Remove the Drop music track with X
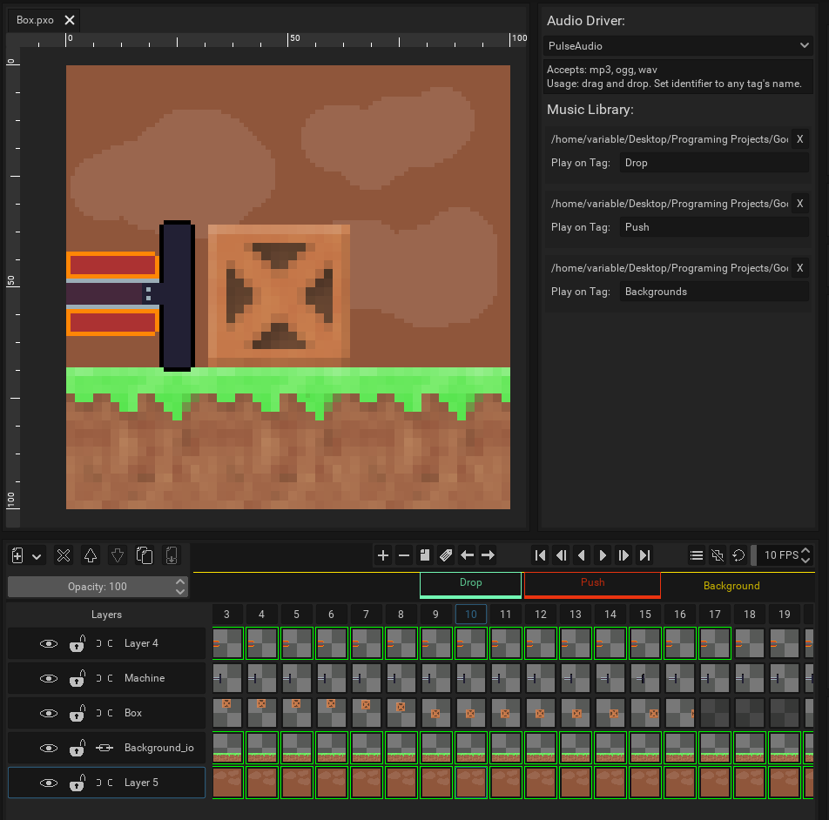This screenshot has height=820, width=829. (799, 138)
